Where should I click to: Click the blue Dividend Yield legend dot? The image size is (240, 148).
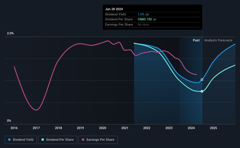pos(9,140)
